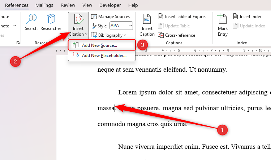This screenshot has height=160, width=271.
Task: Click the Update Index button
Action: (249, 26)
